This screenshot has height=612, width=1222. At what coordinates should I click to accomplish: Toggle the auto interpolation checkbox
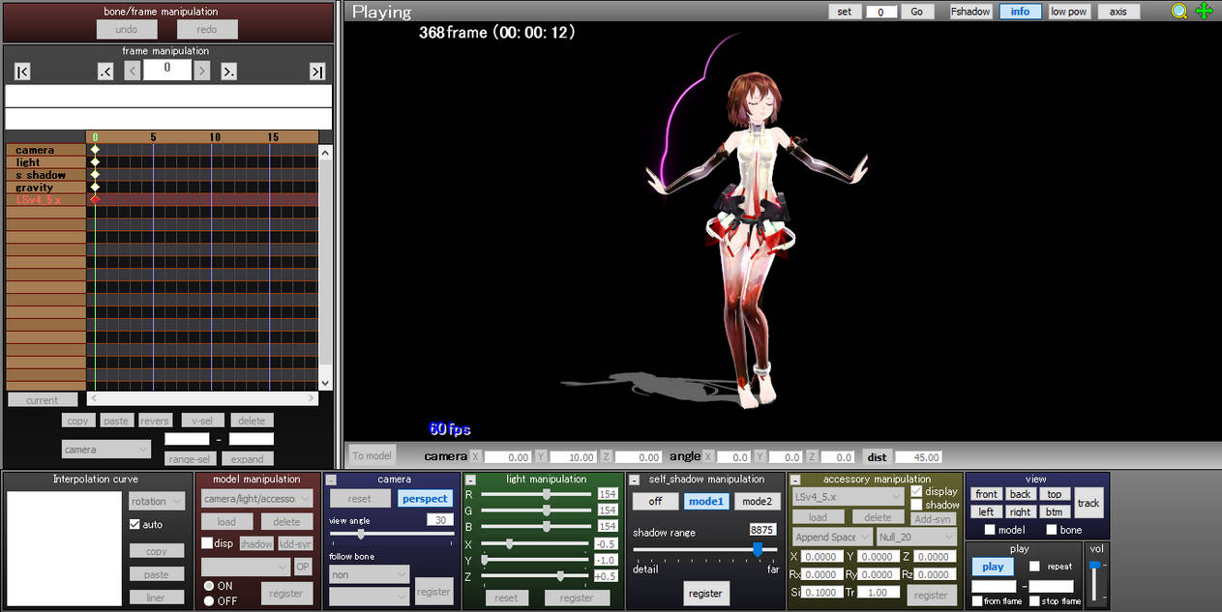135,524
